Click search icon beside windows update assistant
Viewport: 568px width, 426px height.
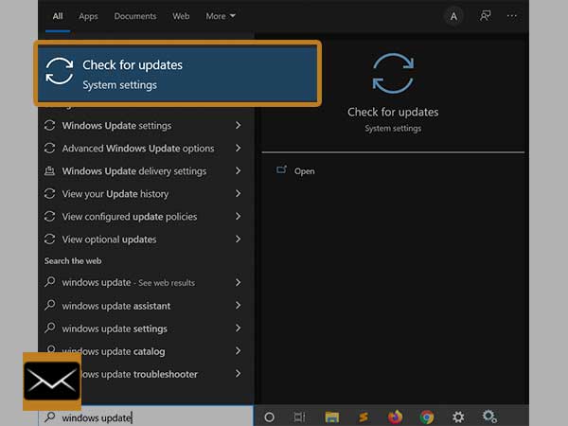click(x=50, y=305)
